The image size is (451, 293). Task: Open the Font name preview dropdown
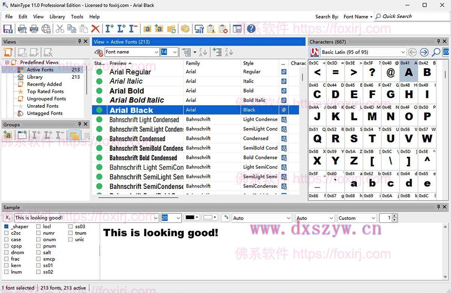[132, 52]
